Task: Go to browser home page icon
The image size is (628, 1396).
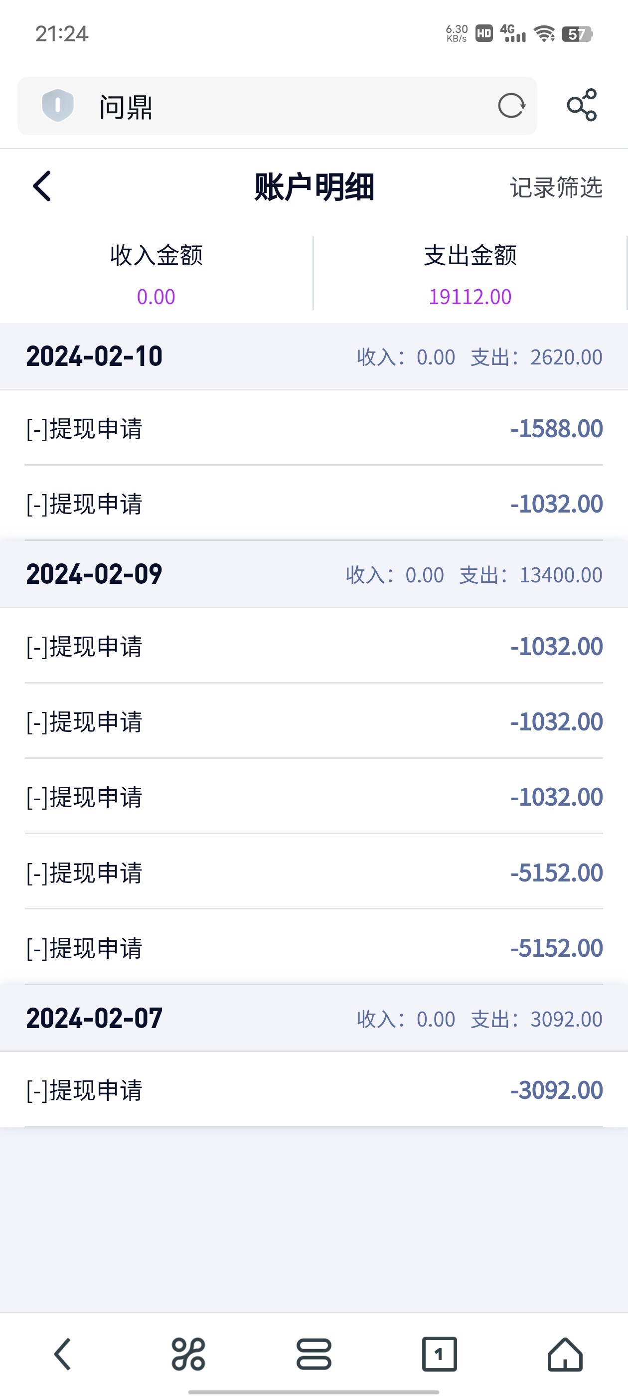Action: [x=565, y=1354]
